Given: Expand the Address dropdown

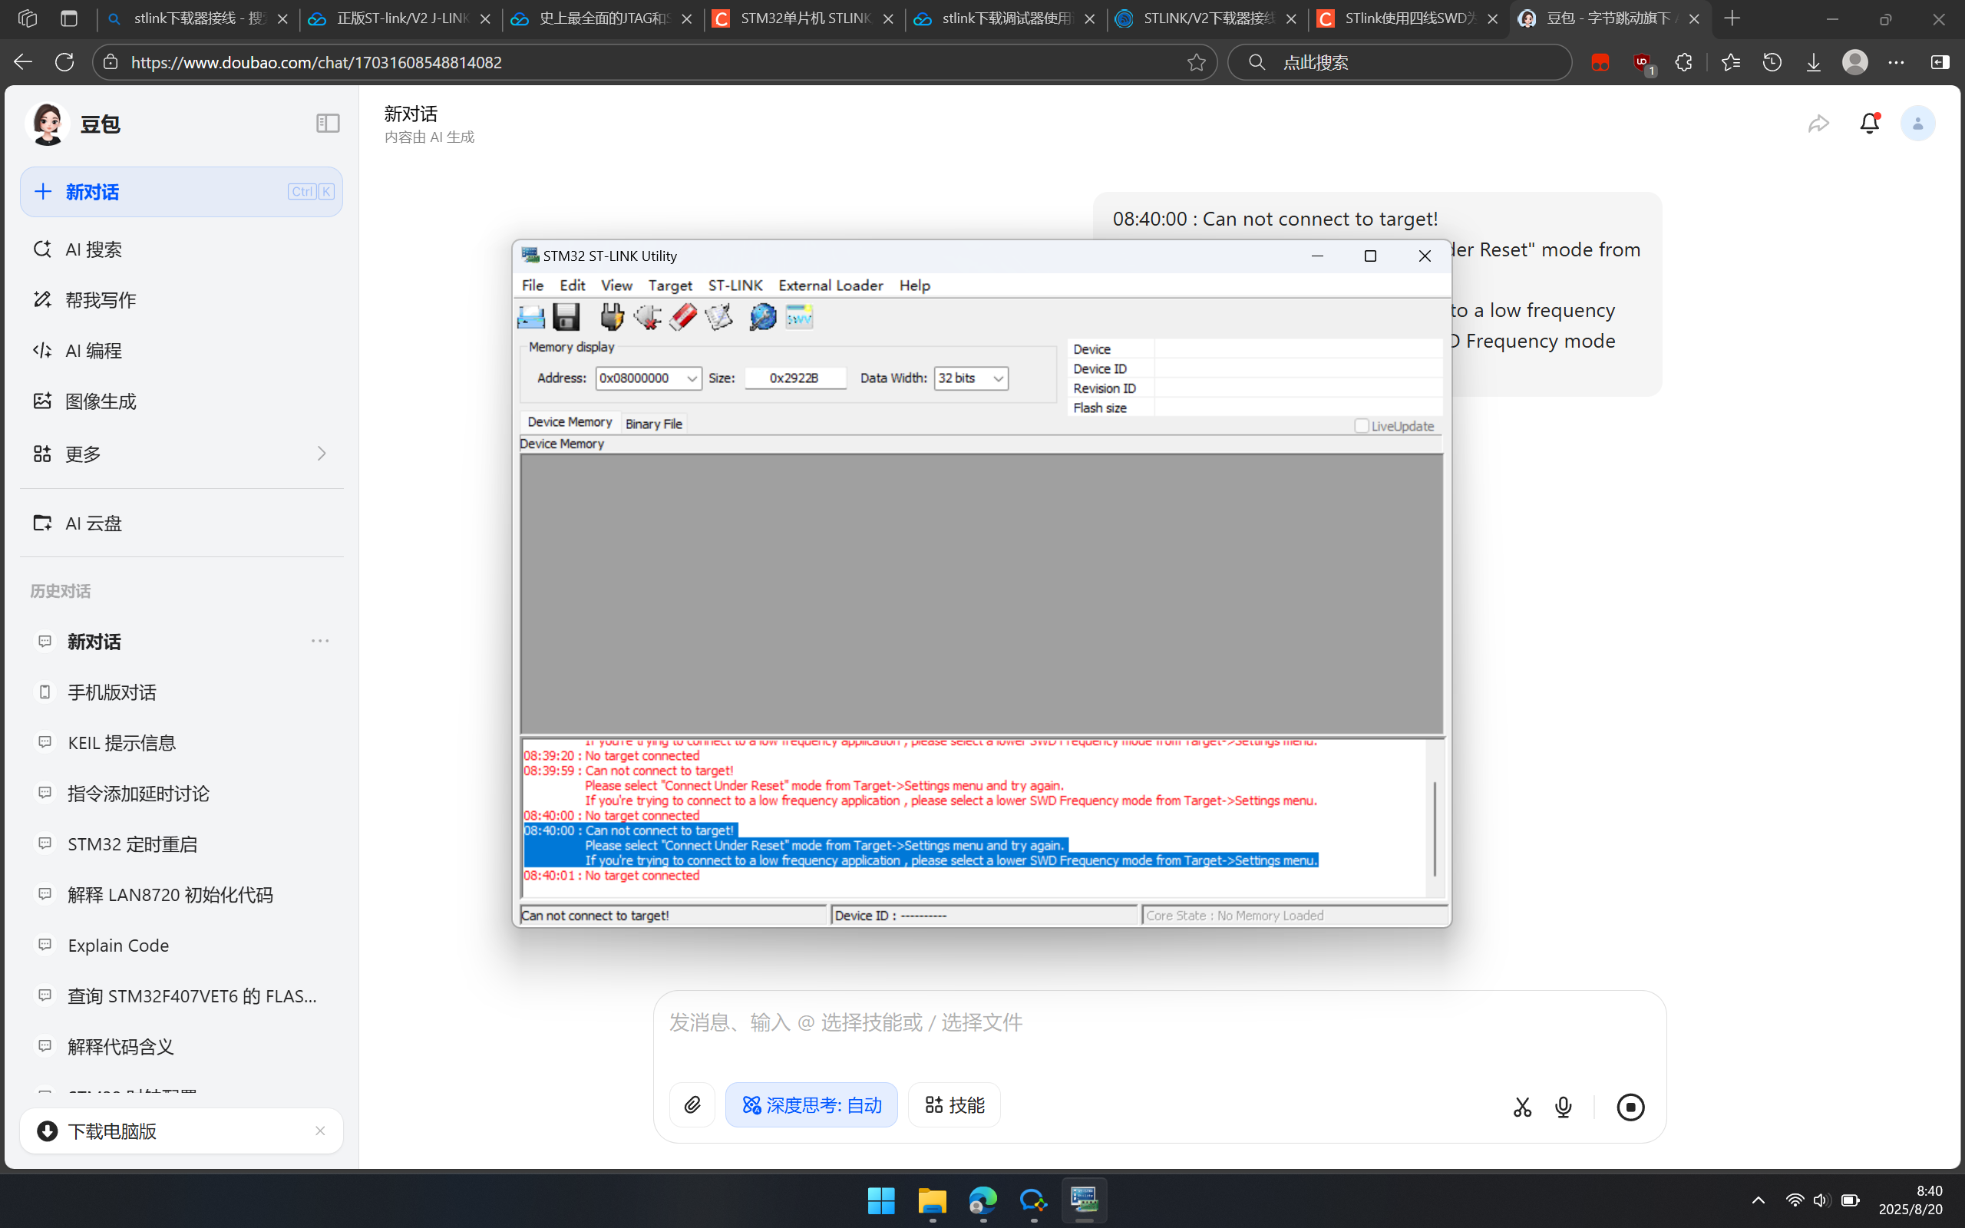Looking at the screenshot, I should tap(692, 378).
